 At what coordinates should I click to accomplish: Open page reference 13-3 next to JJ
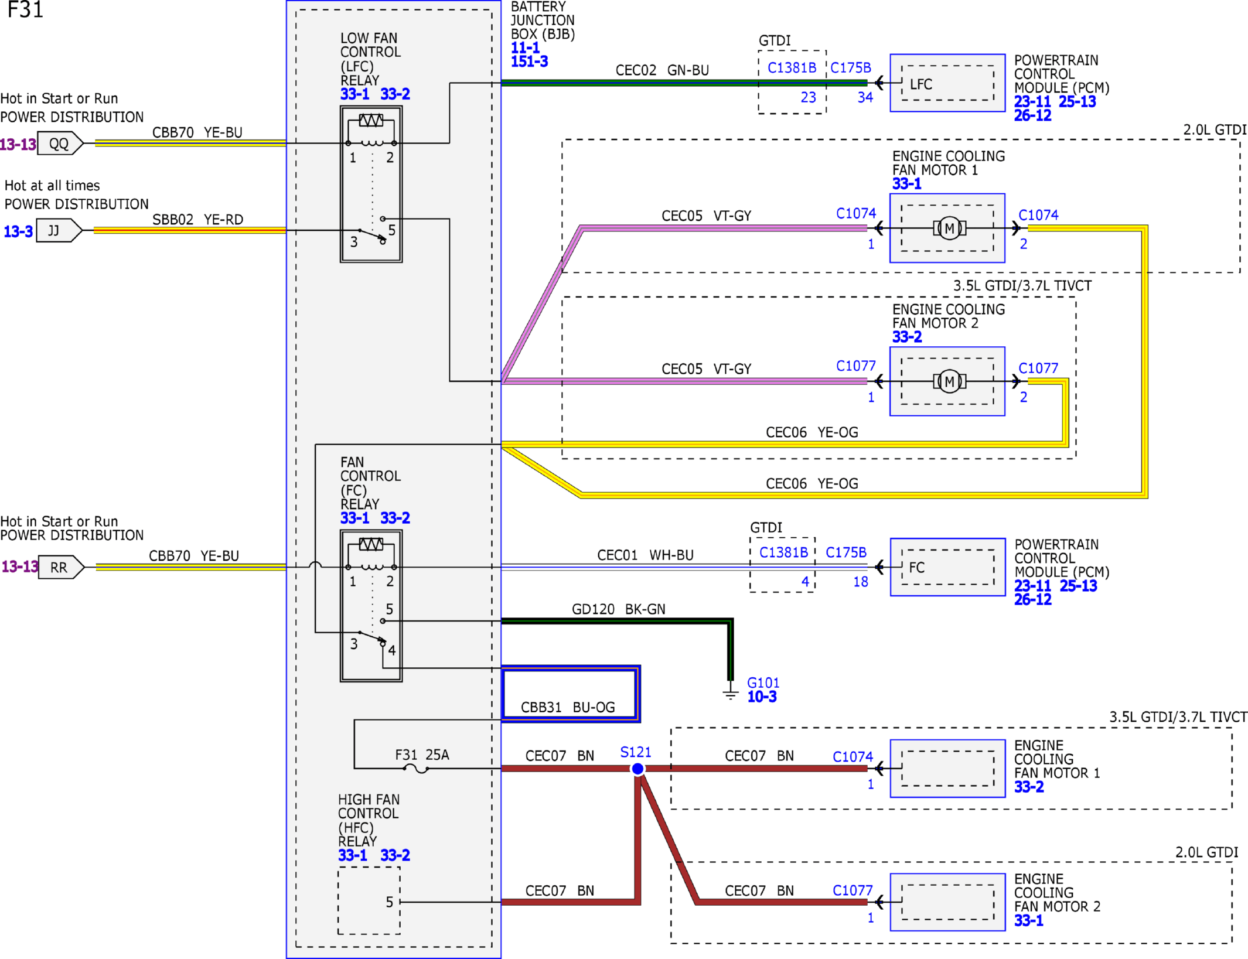(x=18, y=231)
